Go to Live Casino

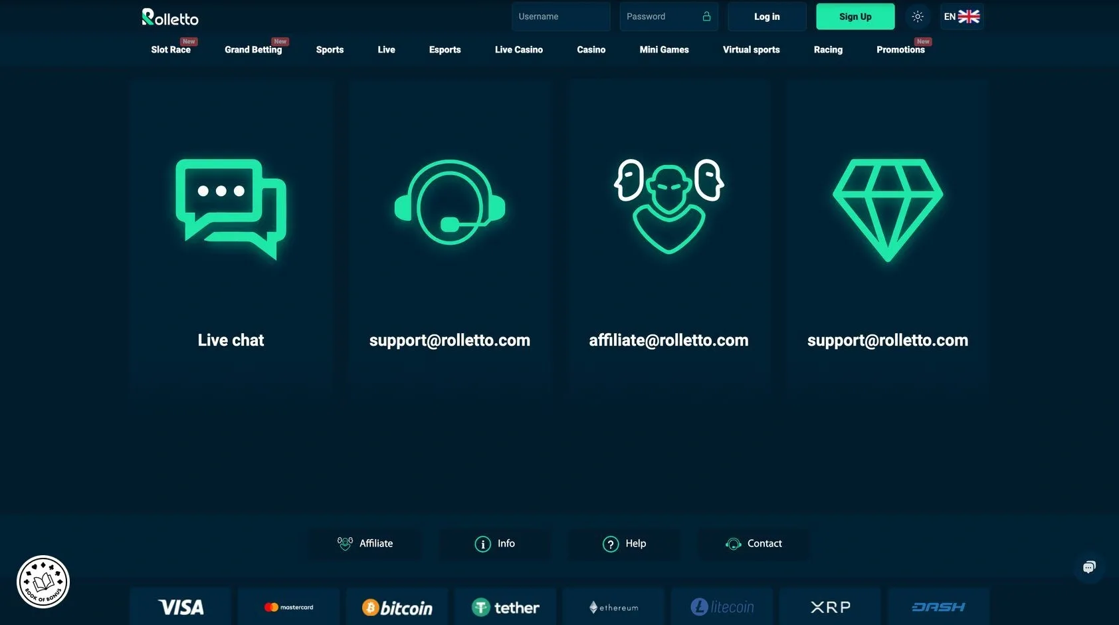tap(519, 49)
